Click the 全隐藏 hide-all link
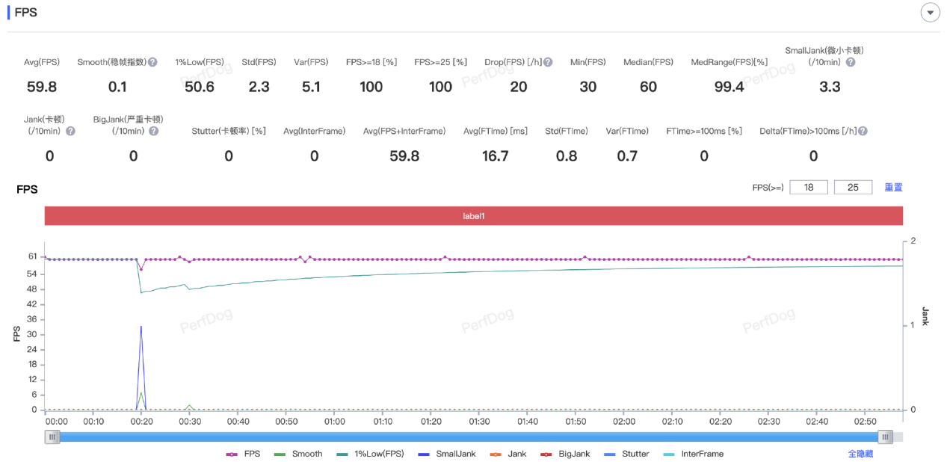This screenshot has width=947, height=462. tap(860, 454)
